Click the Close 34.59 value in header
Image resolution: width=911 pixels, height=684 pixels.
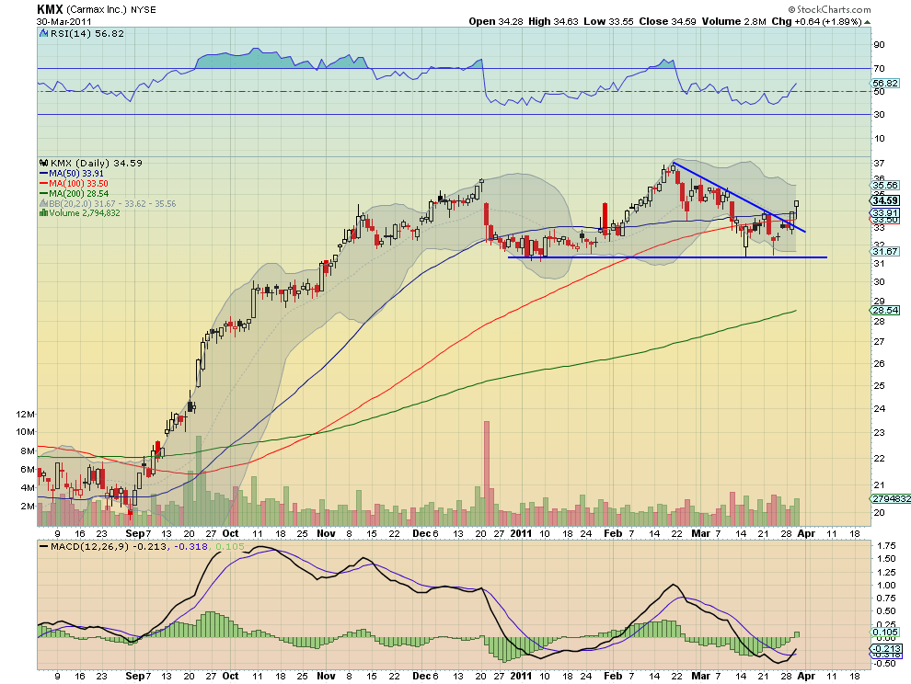click(x=667, y=21)
